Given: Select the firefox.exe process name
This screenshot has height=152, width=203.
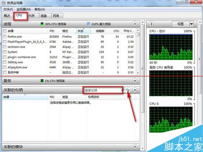Looking at the screenshot, I should [x=15, y=37].
